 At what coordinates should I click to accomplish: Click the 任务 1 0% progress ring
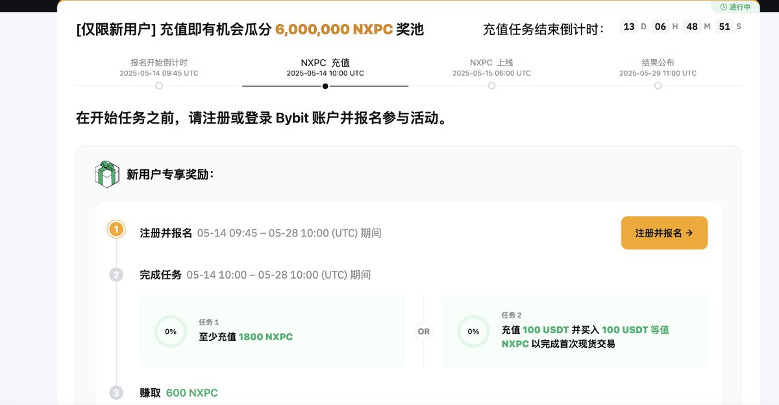click(x=171, y=331)
